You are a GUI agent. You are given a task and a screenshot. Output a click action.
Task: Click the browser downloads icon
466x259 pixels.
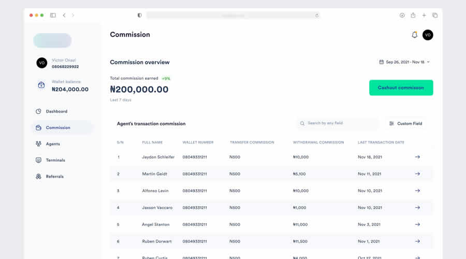(402, 16)
